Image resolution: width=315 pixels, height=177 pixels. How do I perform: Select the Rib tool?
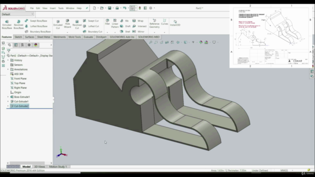[125, 21]
